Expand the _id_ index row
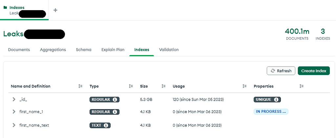Screen dimensions: 336x138 [14, 99]
